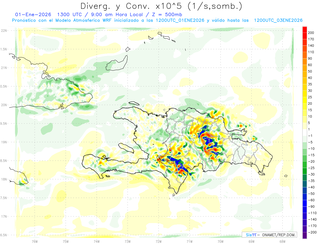Image resolution: width=317 pixels, height=245 pixels.
Task: Click the '19N' latitude label
Action: 4,142
